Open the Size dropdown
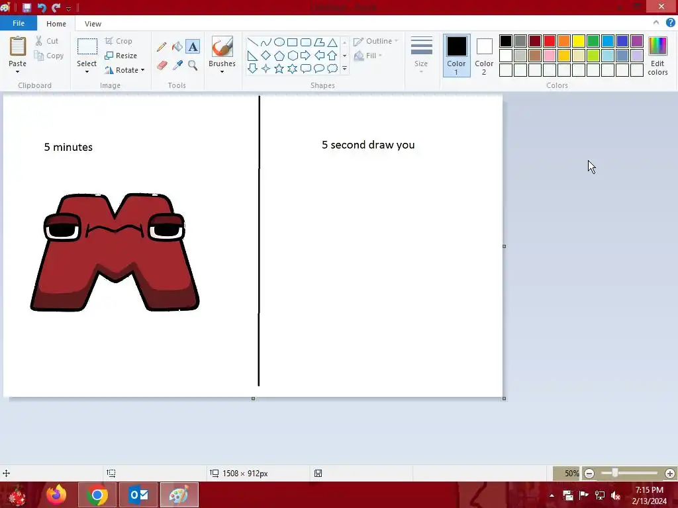This screenshot has width=678, height=508. pos(421,56)
